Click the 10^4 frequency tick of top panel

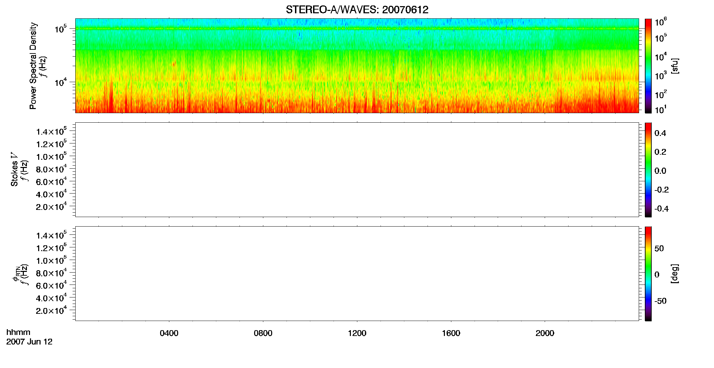point(61,82)
